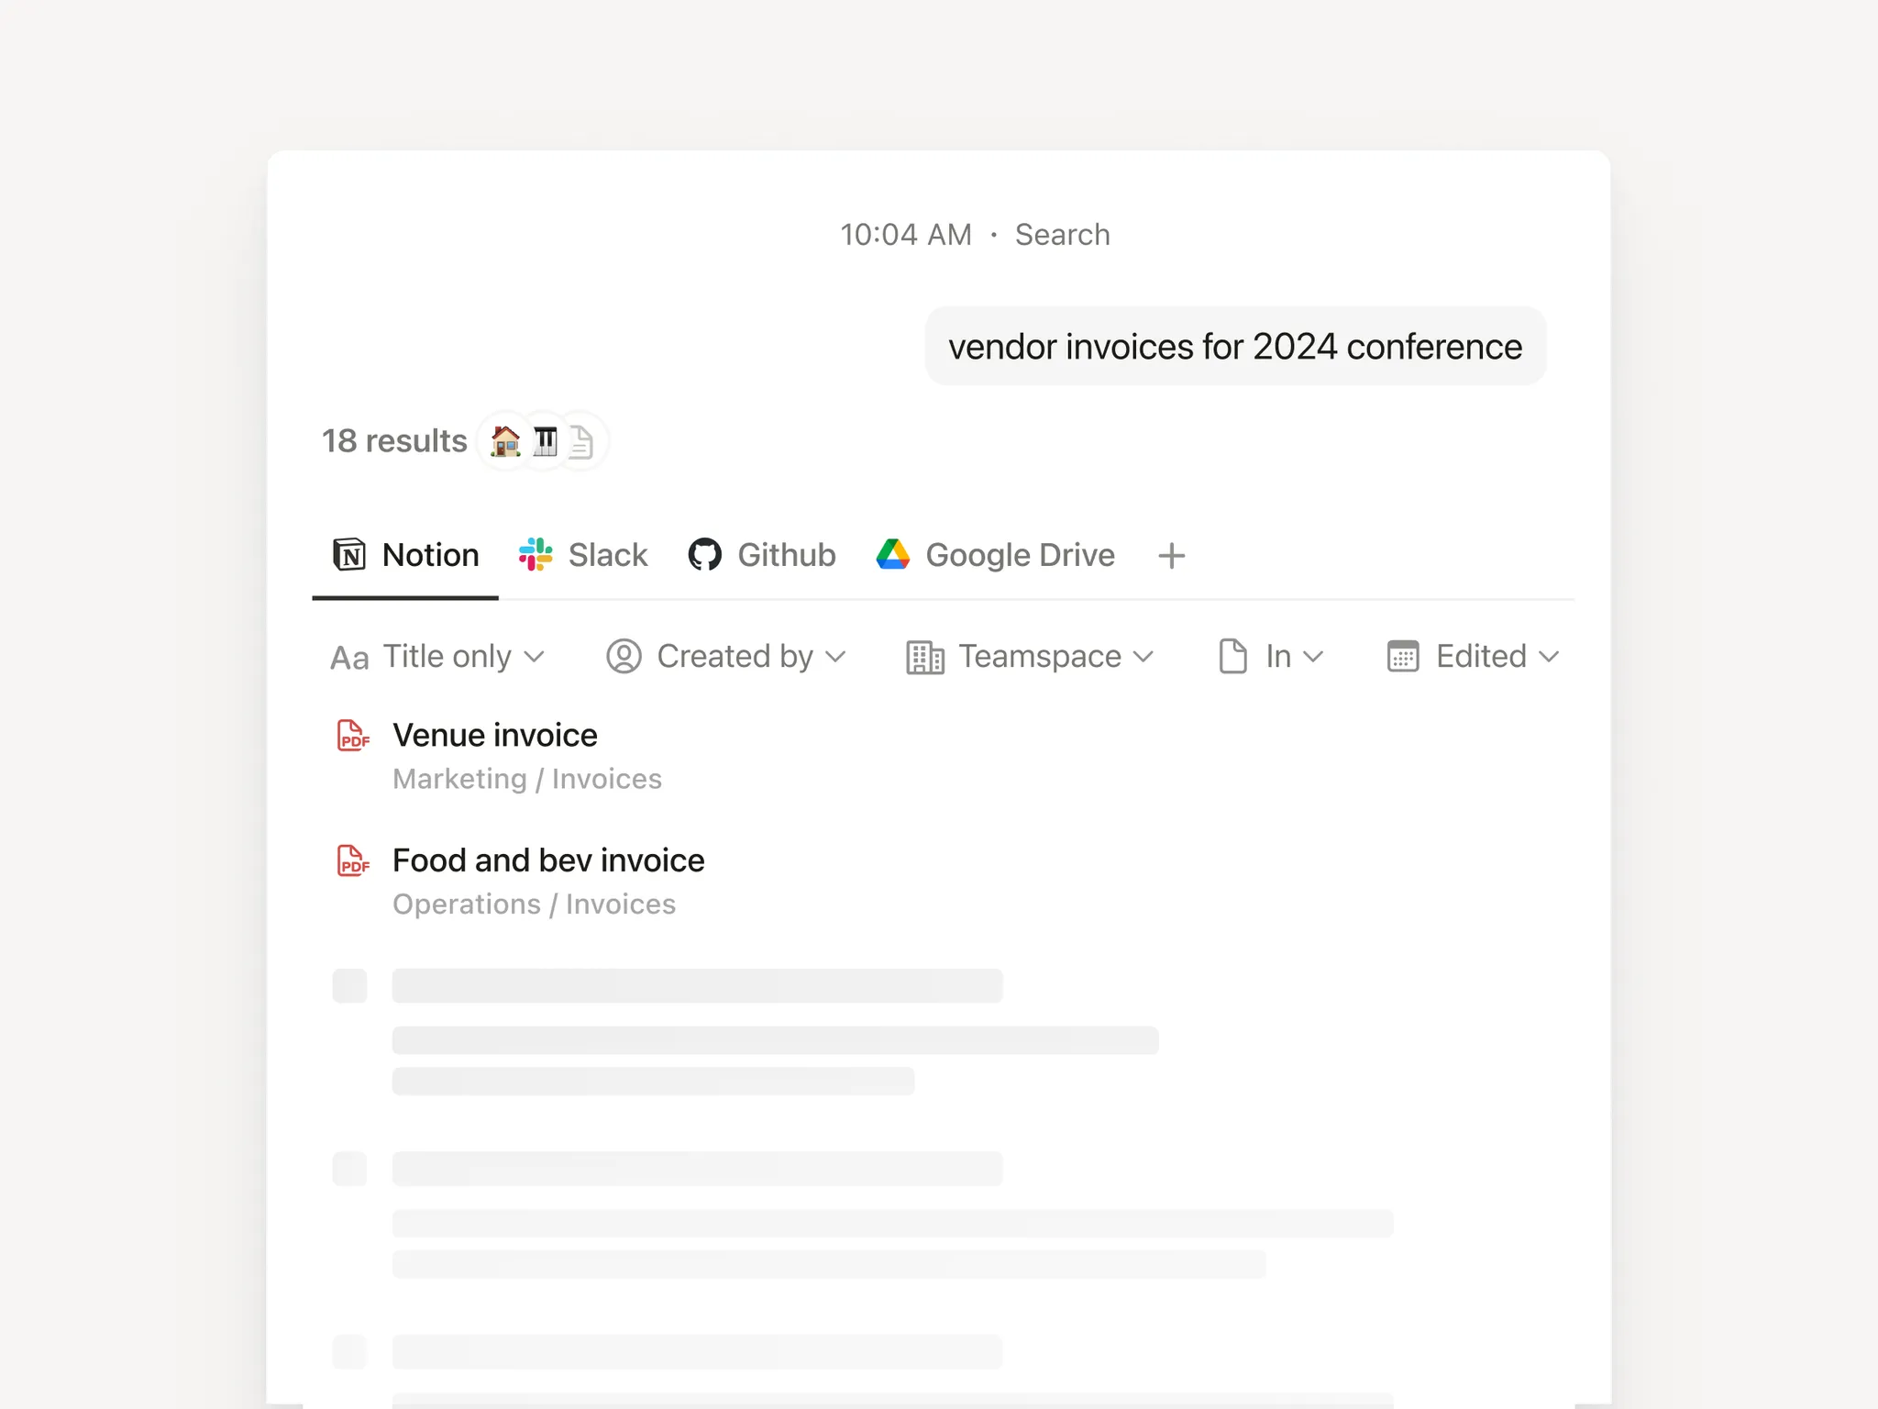Click the Venue invoice PDF icon

pos(353,736)
